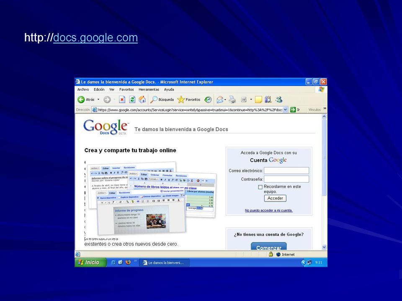Click the Internet zone globe in status bar
Screen dimensions: 402x301
click(278, 255)
